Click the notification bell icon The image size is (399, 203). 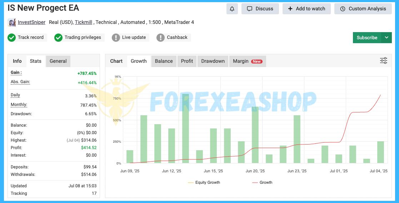pyautogui.click(x=232, y=9)
